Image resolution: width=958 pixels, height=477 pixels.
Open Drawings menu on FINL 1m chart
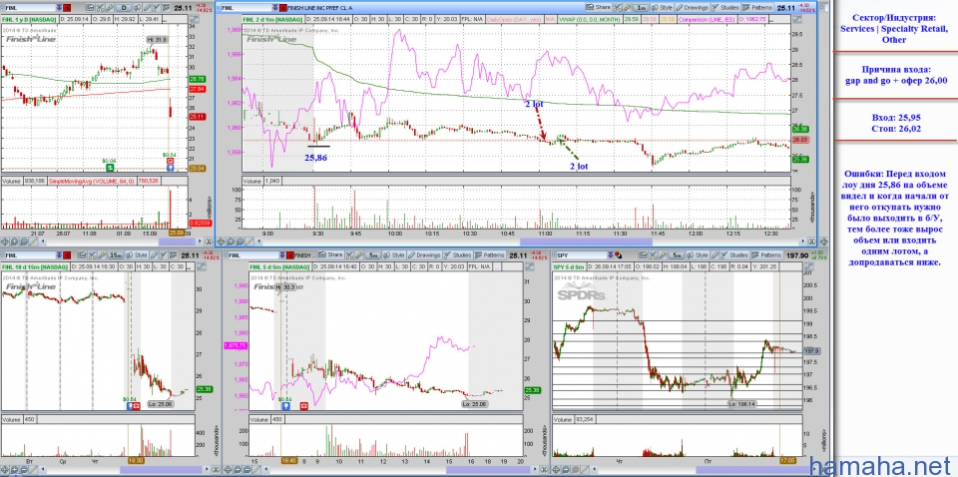tap(692, 7)
